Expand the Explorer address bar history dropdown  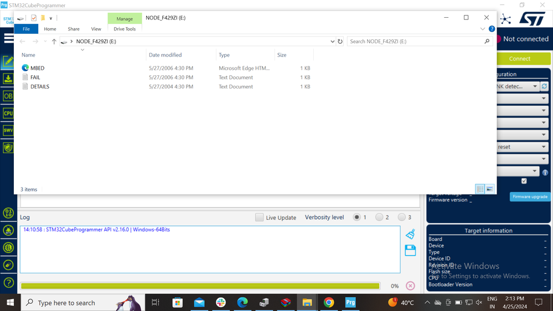332,42
